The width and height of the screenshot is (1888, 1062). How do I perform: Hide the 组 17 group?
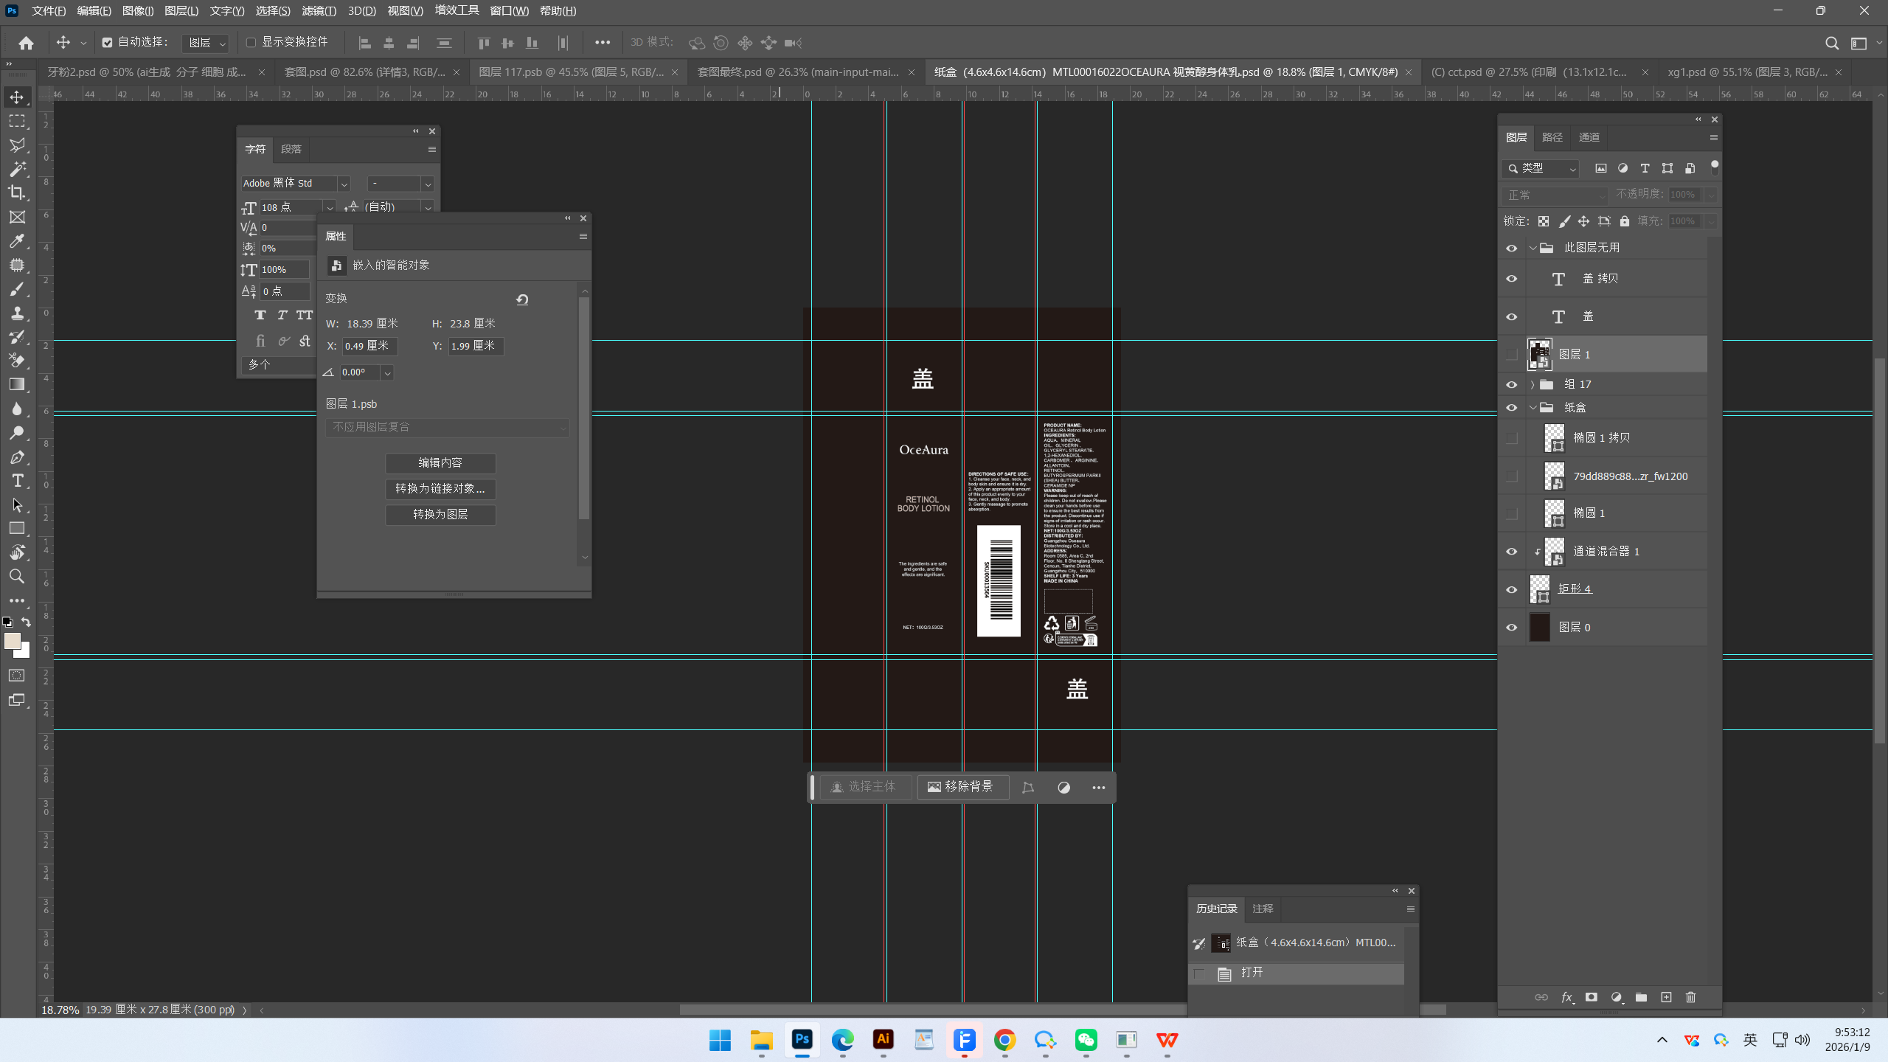[1511, 384]
